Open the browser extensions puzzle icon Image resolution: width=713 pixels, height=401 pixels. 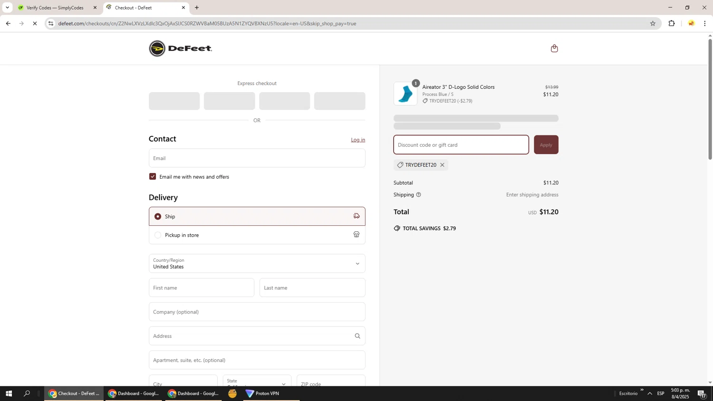(x=672, y=23)
